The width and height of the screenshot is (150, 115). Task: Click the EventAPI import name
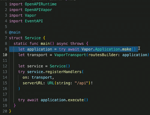click(34, 21)
